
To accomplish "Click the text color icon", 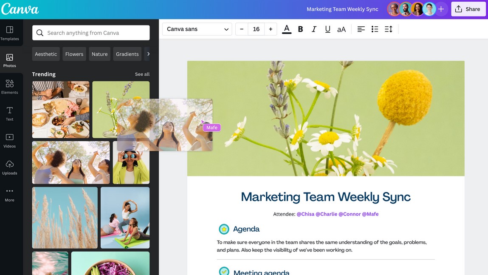I will click(x=287, y=29).
